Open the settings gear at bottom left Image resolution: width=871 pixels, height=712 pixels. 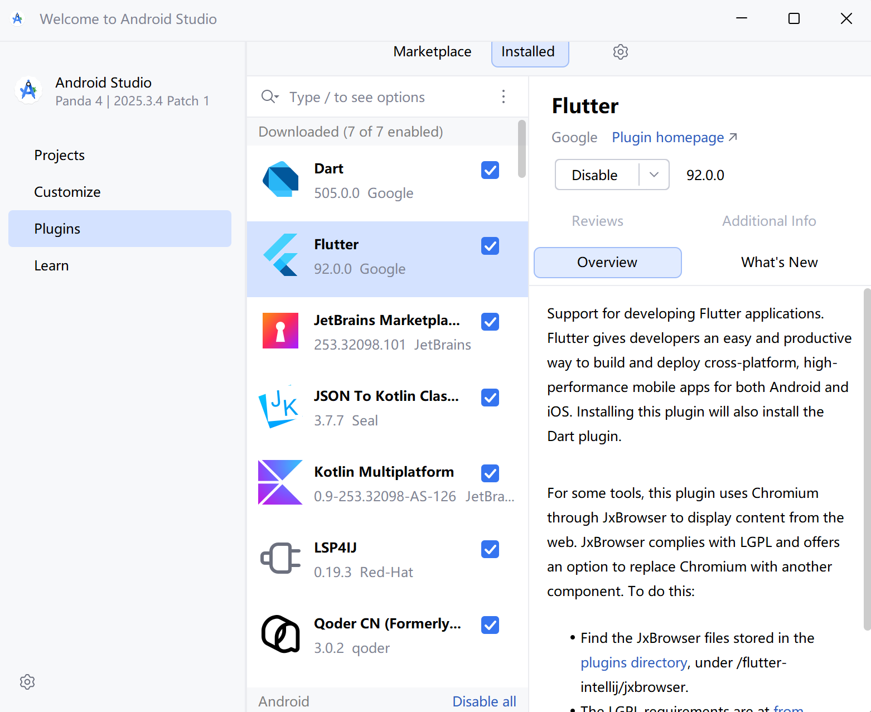tap(27, 682)
